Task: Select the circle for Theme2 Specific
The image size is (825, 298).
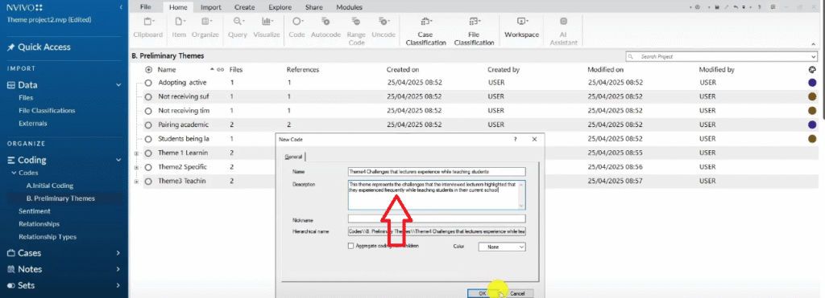Action: (x=148, y=167)
